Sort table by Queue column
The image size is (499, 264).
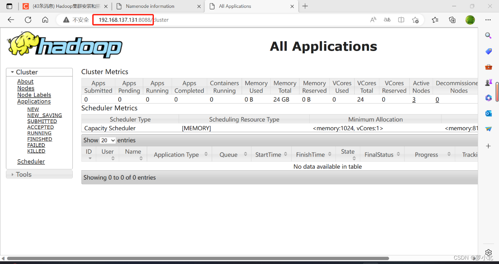pyautogui.click(x=231, y=154)
